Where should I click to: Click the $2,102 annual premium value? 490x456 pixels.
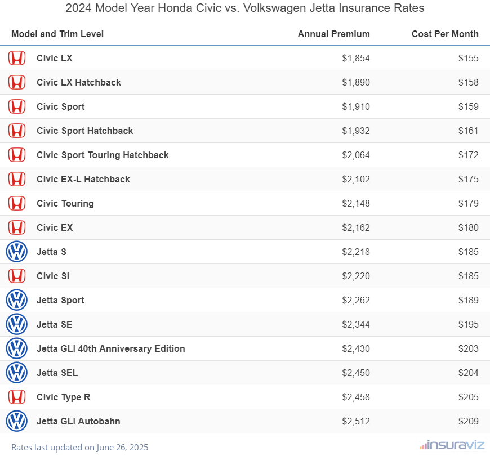point(356,179)
